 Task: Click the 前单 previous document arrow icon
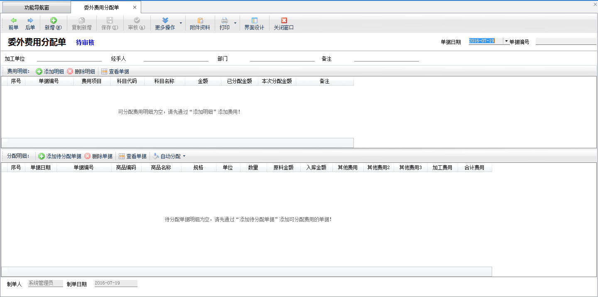[13, 20]
